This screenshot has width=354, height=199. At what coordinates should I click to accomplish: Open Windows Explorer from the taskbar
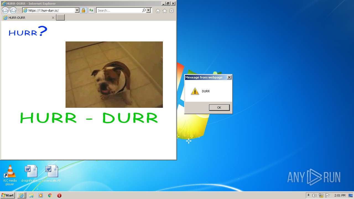[31, 195]
